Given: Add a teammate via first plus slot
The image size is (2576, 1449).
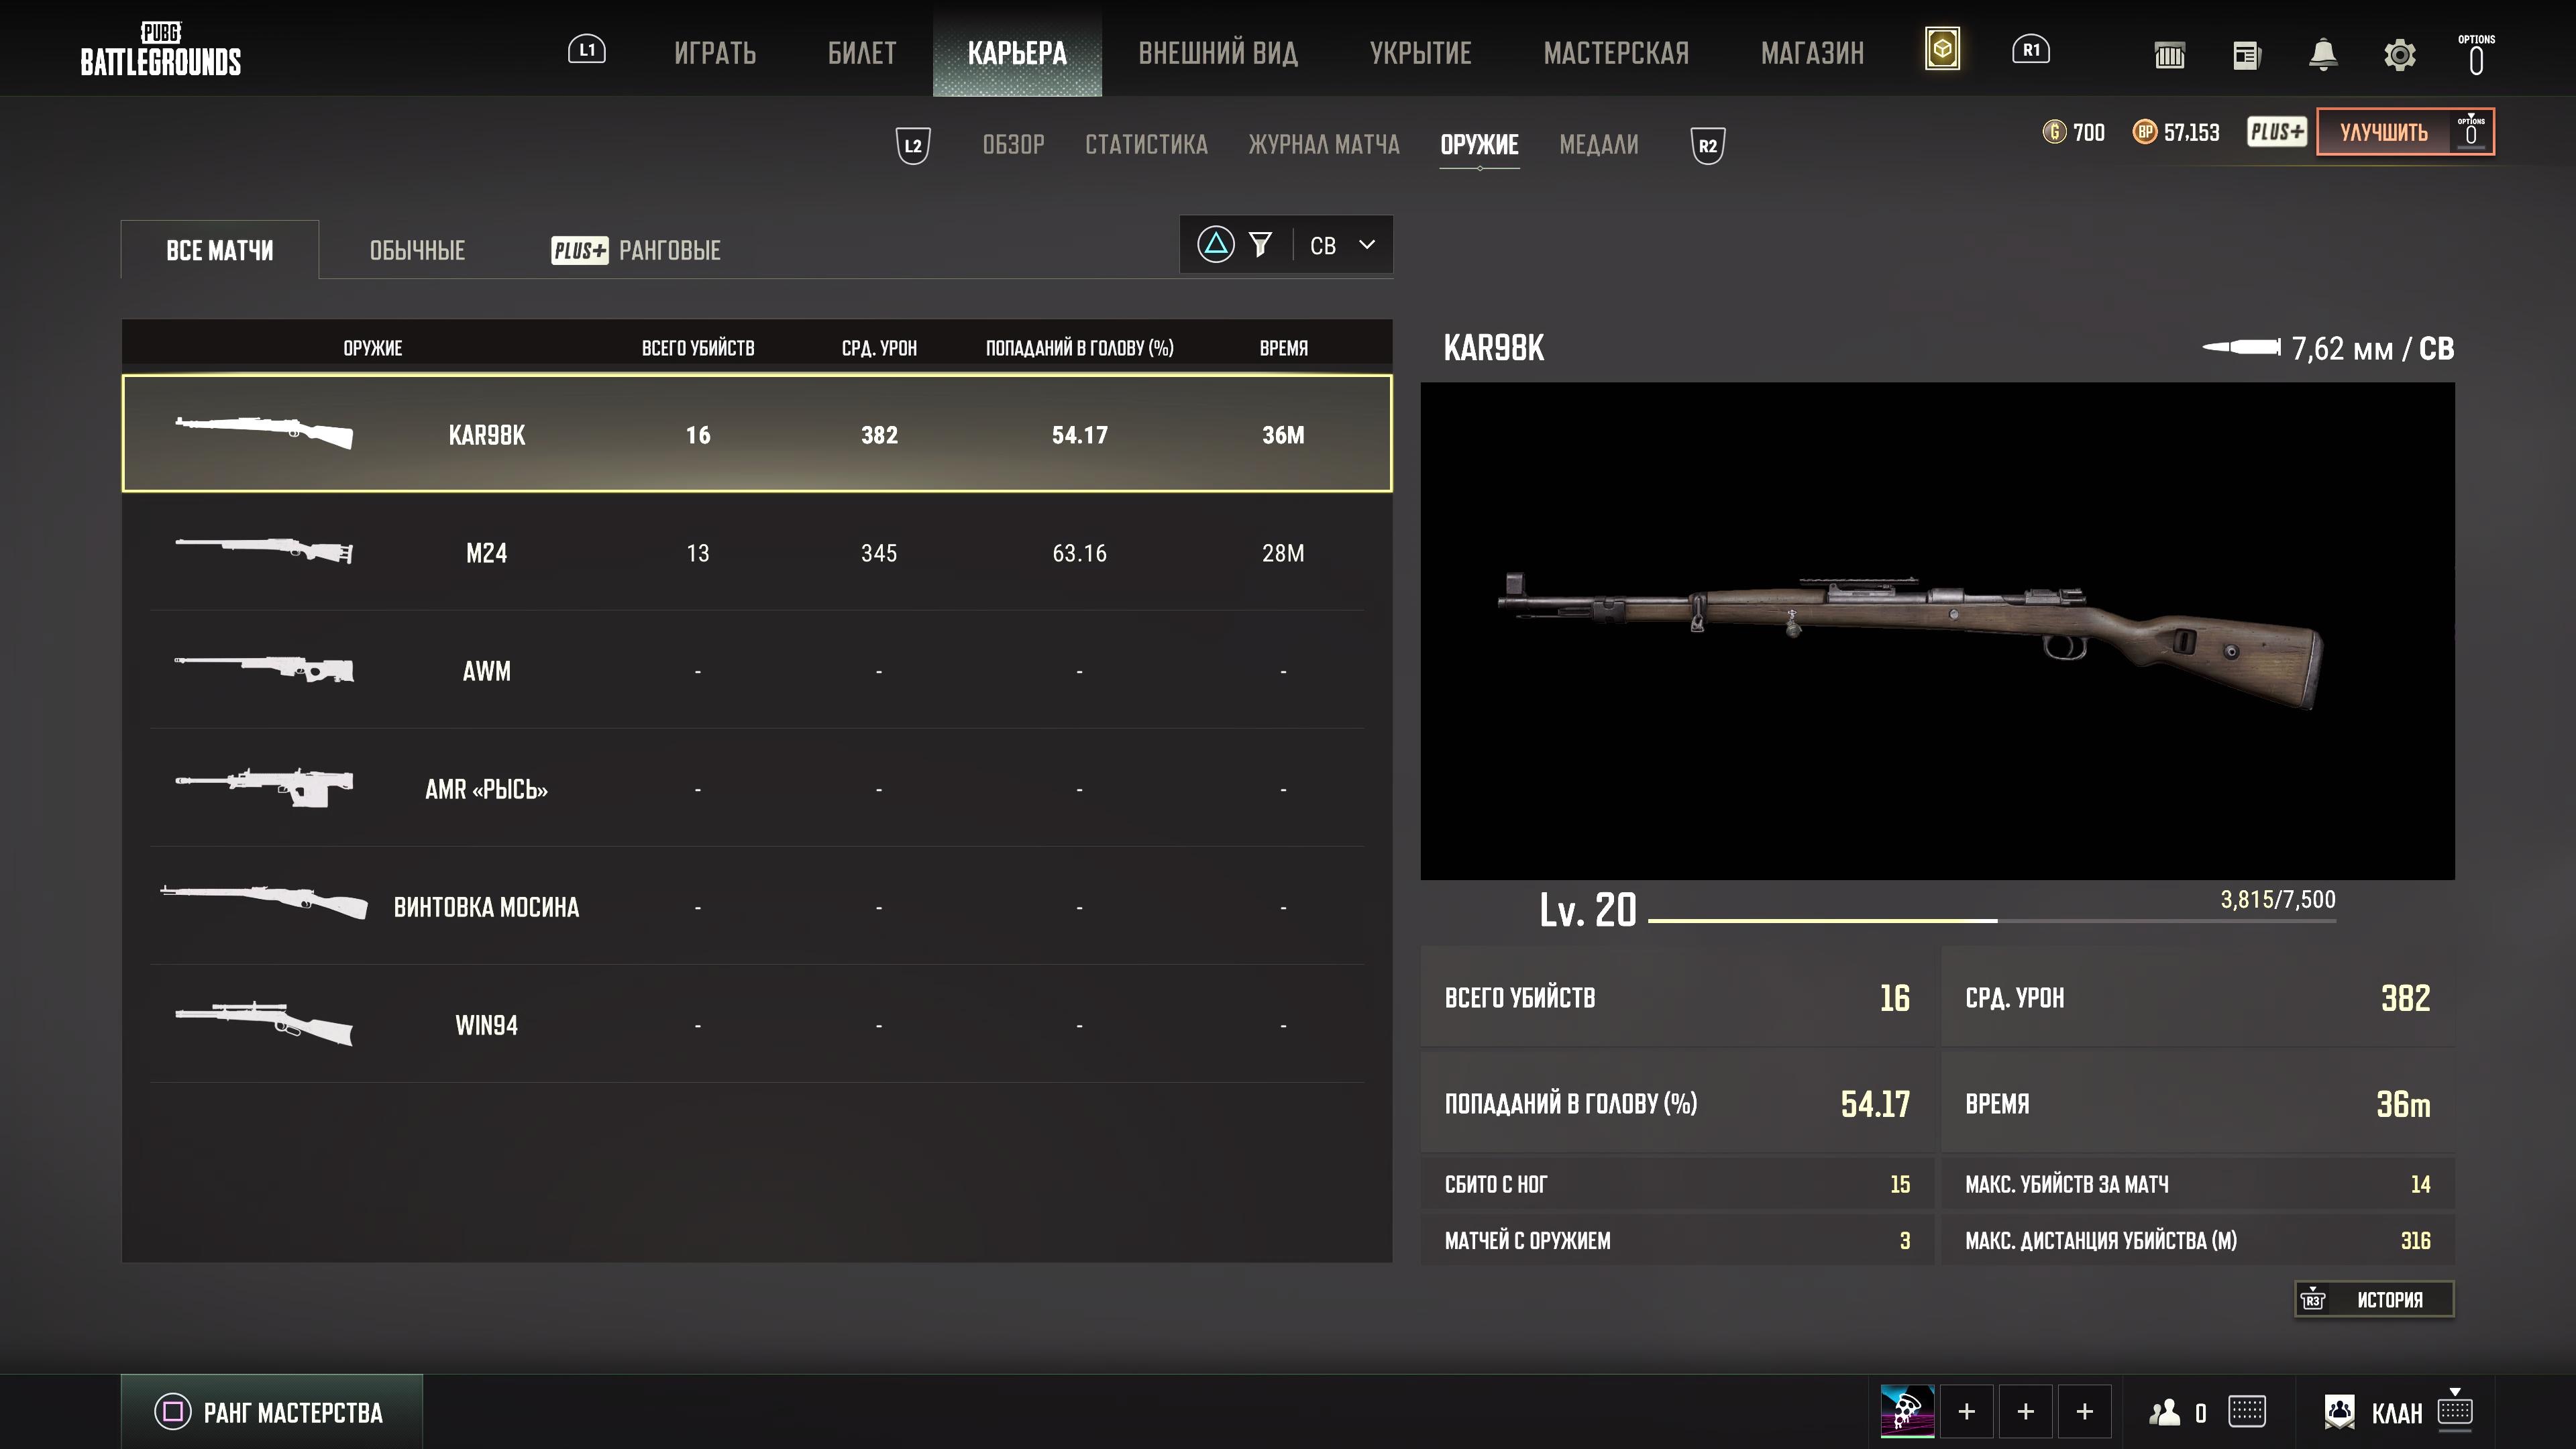Looking at the screenshot, I should (1966, 1411).
